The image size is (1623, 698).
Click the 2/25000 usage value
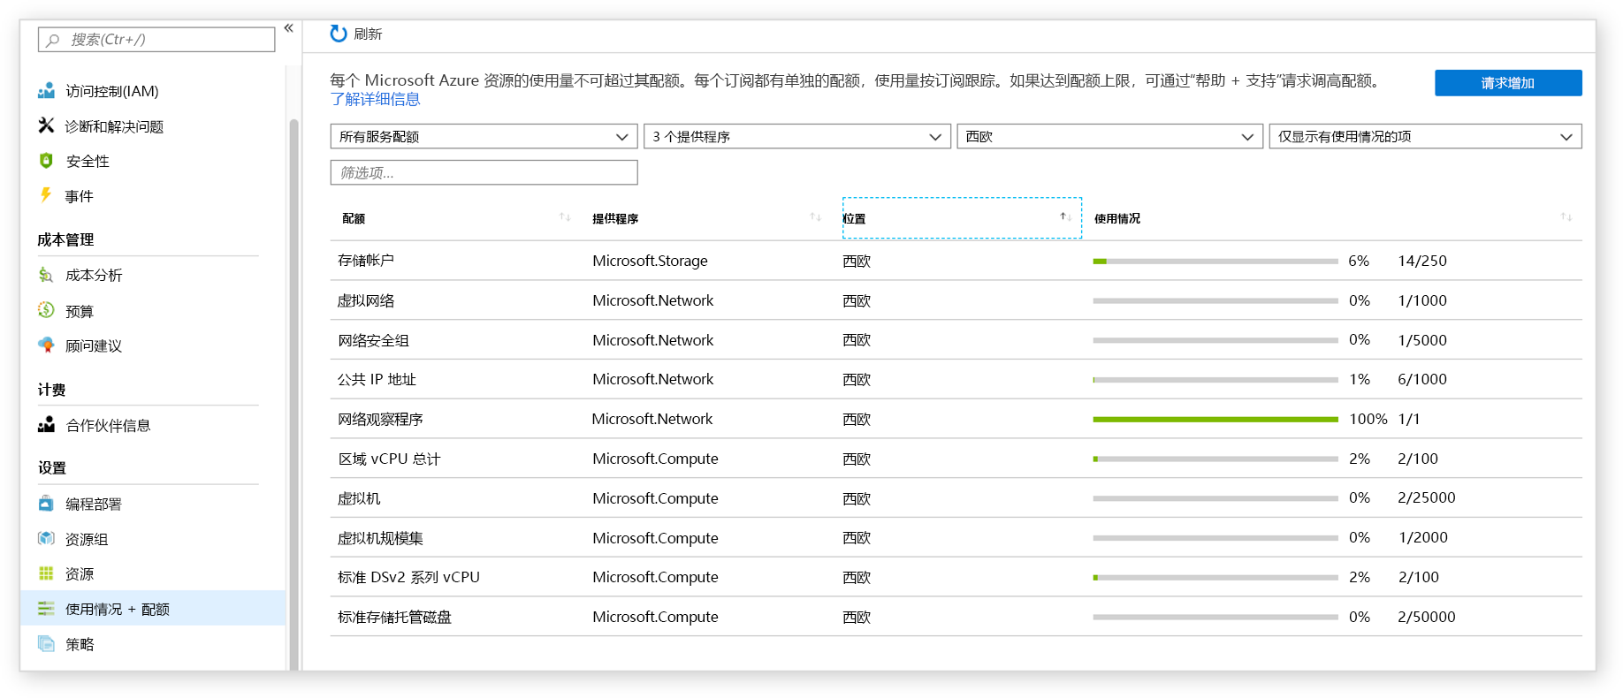[1426, 497]
